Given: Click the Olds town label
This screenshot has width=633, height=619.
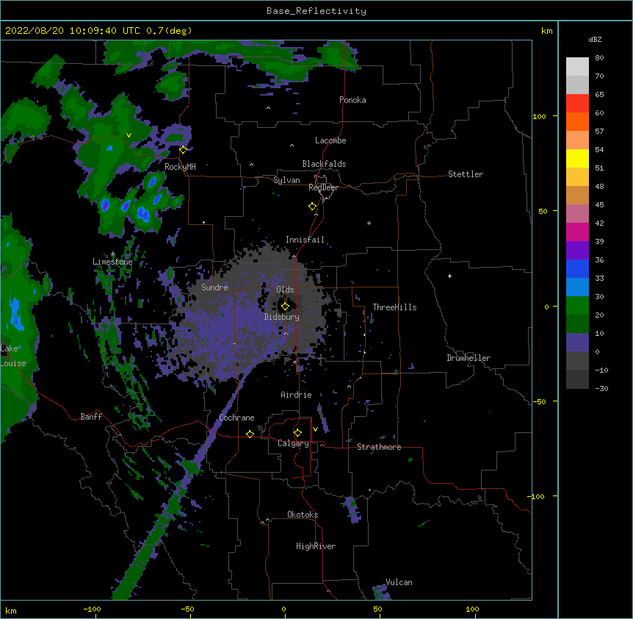Looking at the screenshot, I should [x=285, y=290].
